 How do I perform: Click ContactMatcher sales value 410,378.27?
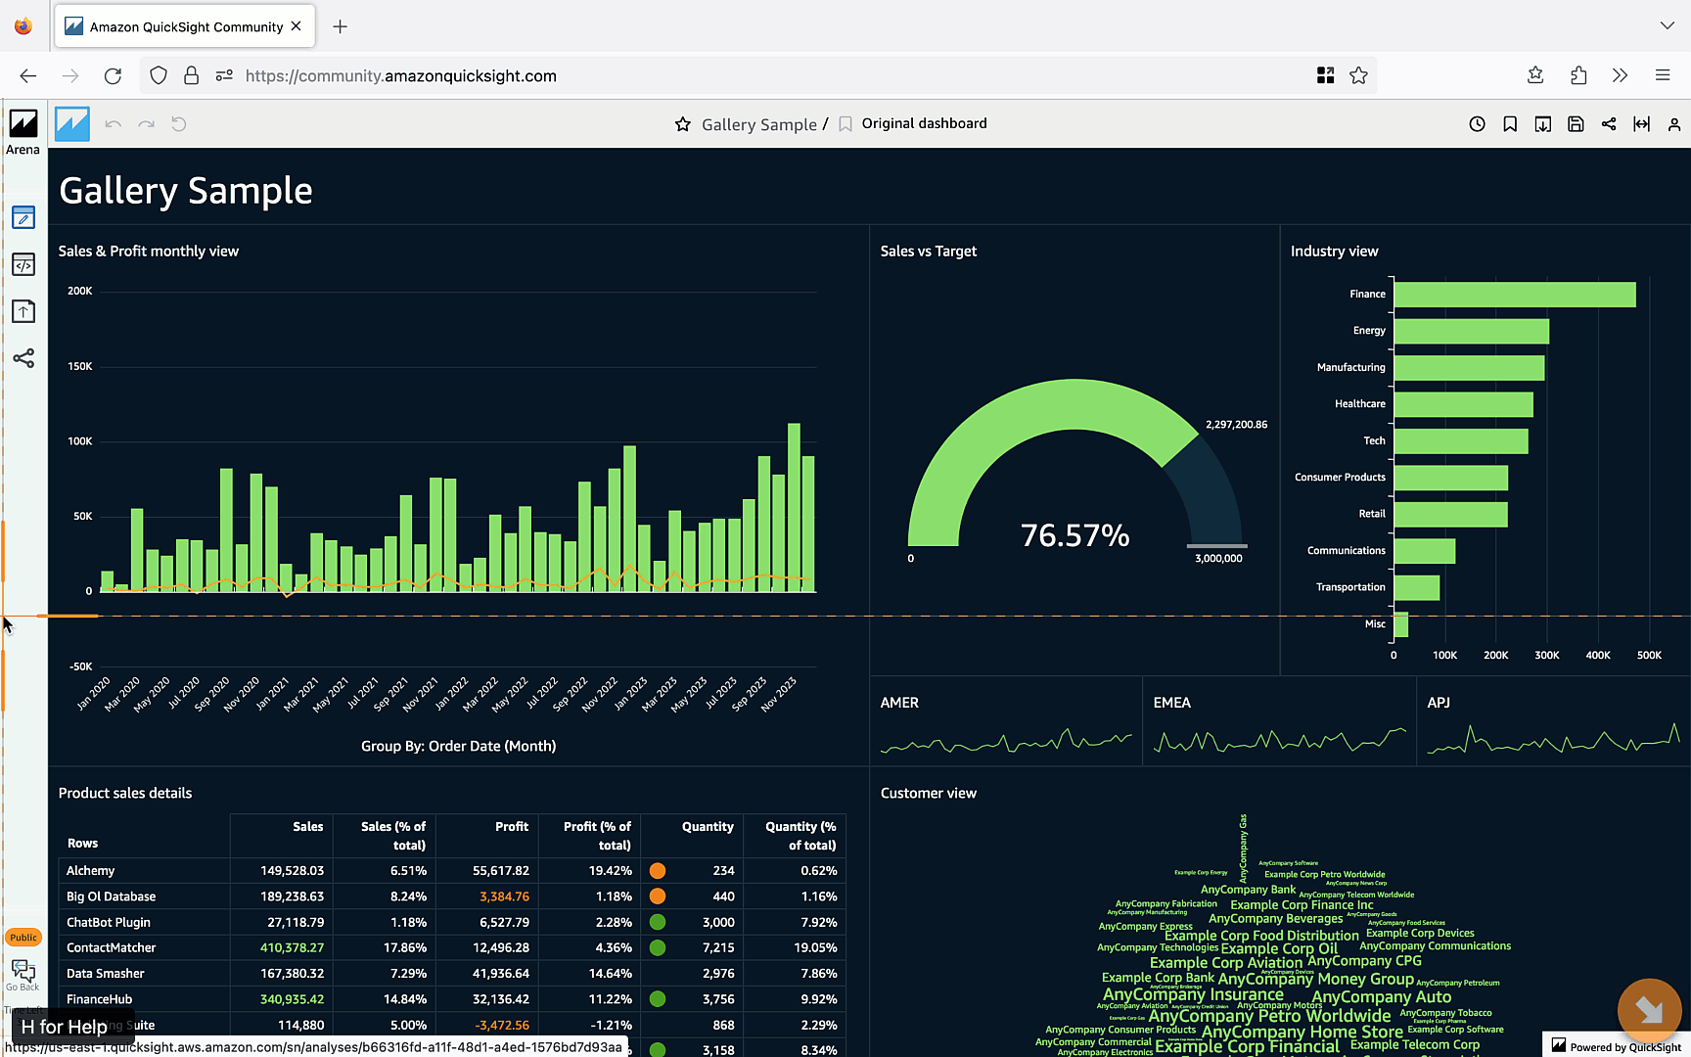(x=292, y=947)
